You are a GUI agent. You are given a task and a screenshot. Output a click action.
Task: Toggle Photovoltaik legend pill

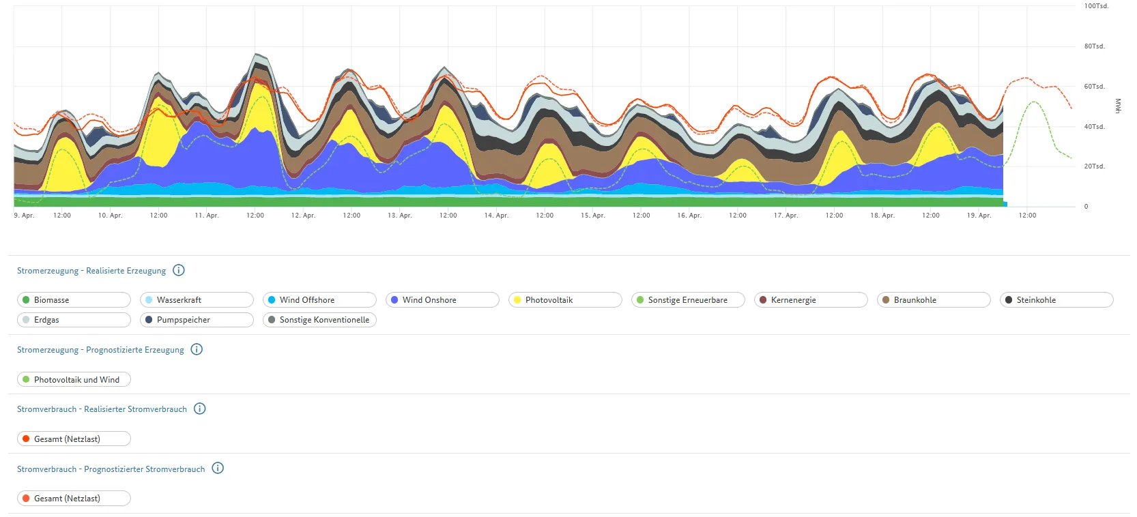(565, 300)
